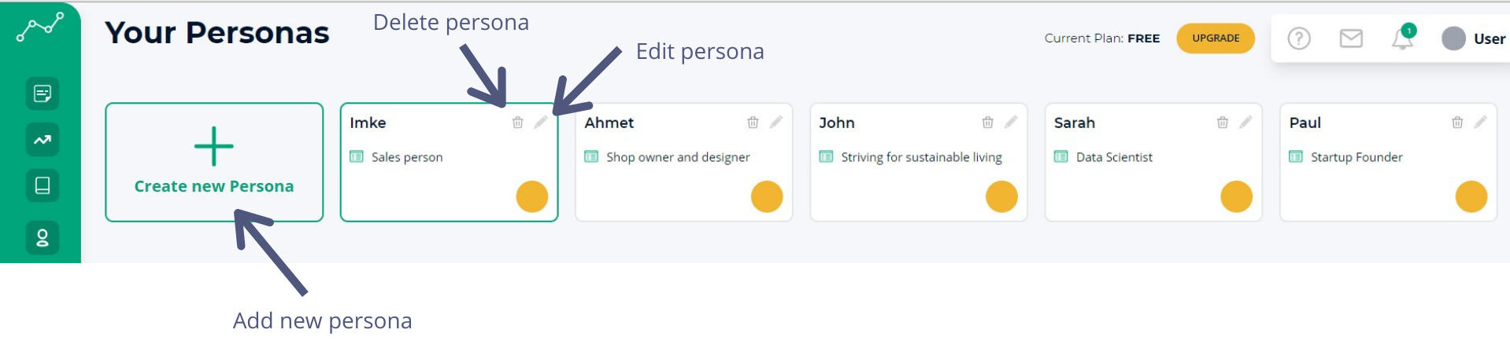Click the graph logo in sidebar
This screenshot has width=1510, height=359.
click(40, 27)
